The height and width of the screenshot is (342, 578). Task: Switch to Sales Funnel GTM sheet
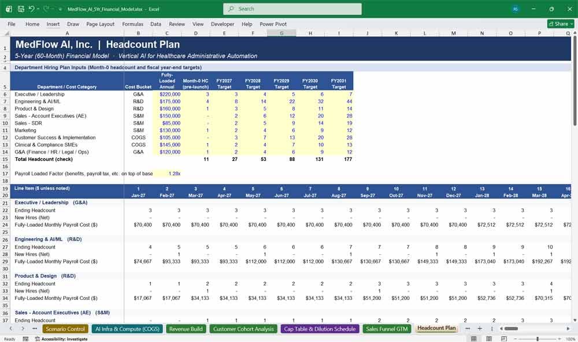click(387, 329)
